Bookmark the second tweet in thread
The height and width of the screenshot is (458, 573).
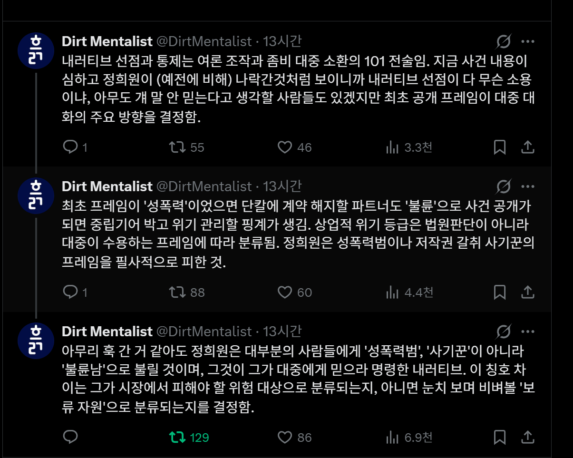[500, 292]
